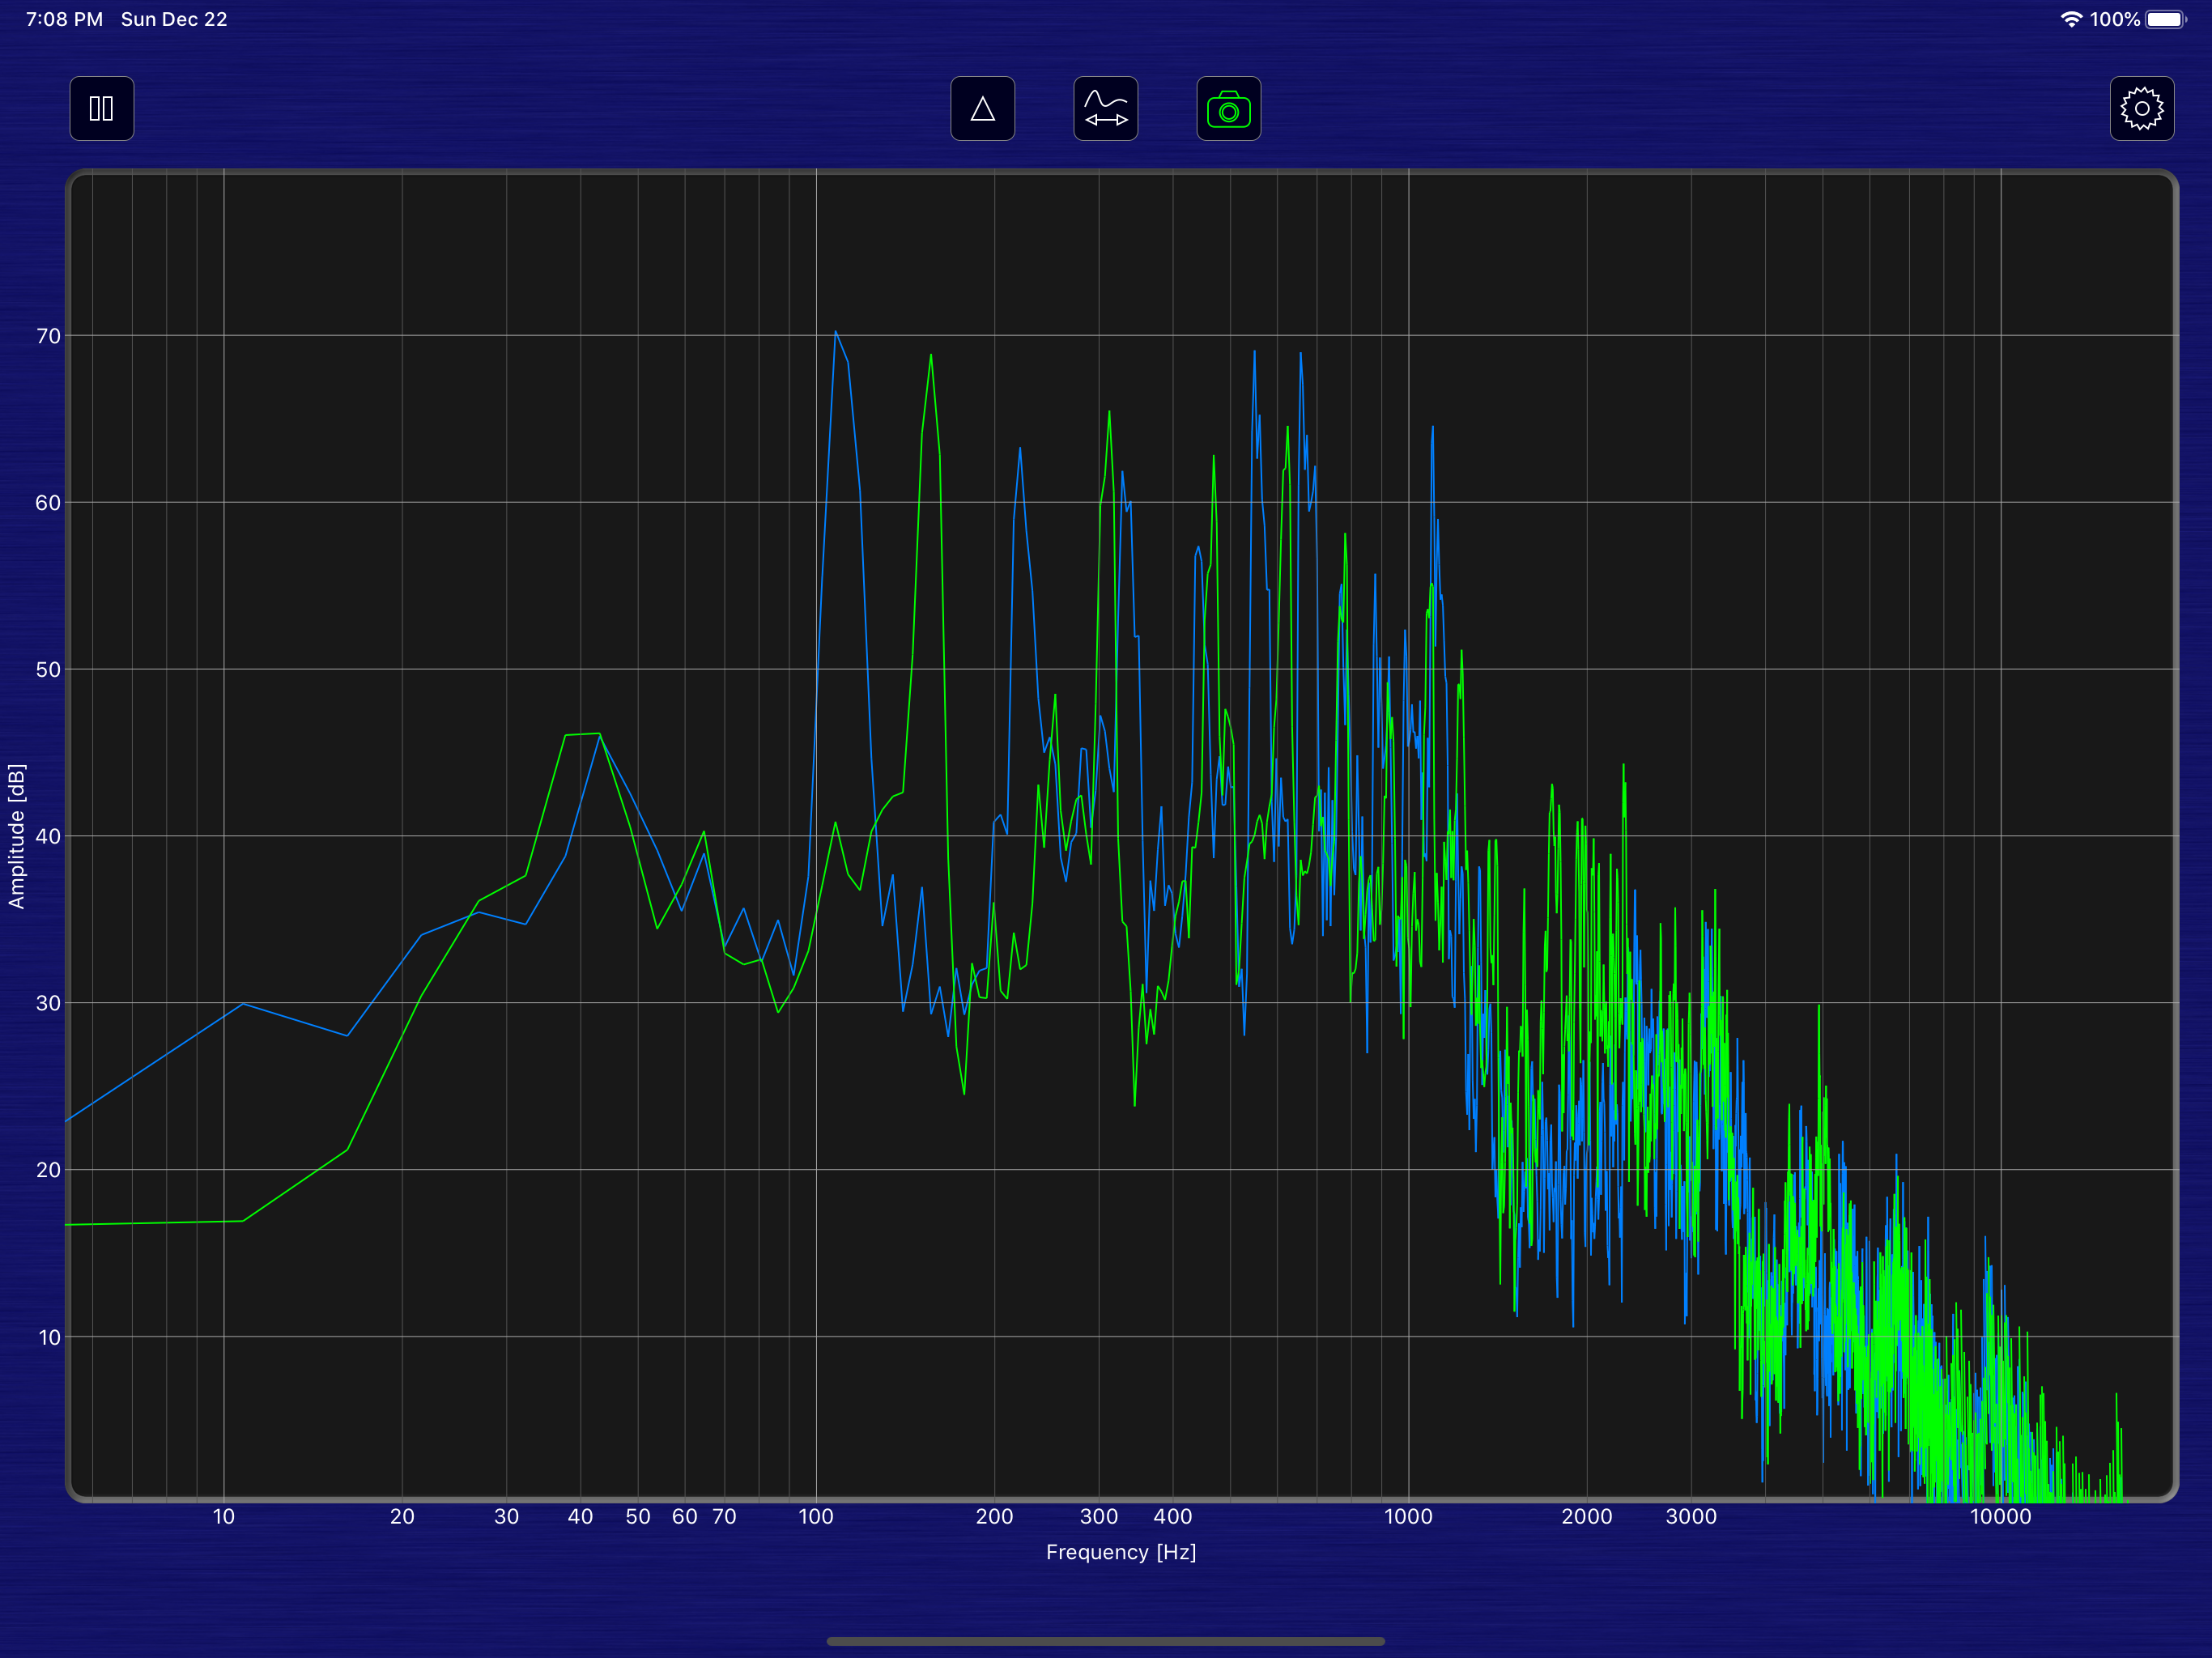Screen dimensions: 2212x1658
Task: Toggle the curve smoothing icon
Action: click(1105, 108)
